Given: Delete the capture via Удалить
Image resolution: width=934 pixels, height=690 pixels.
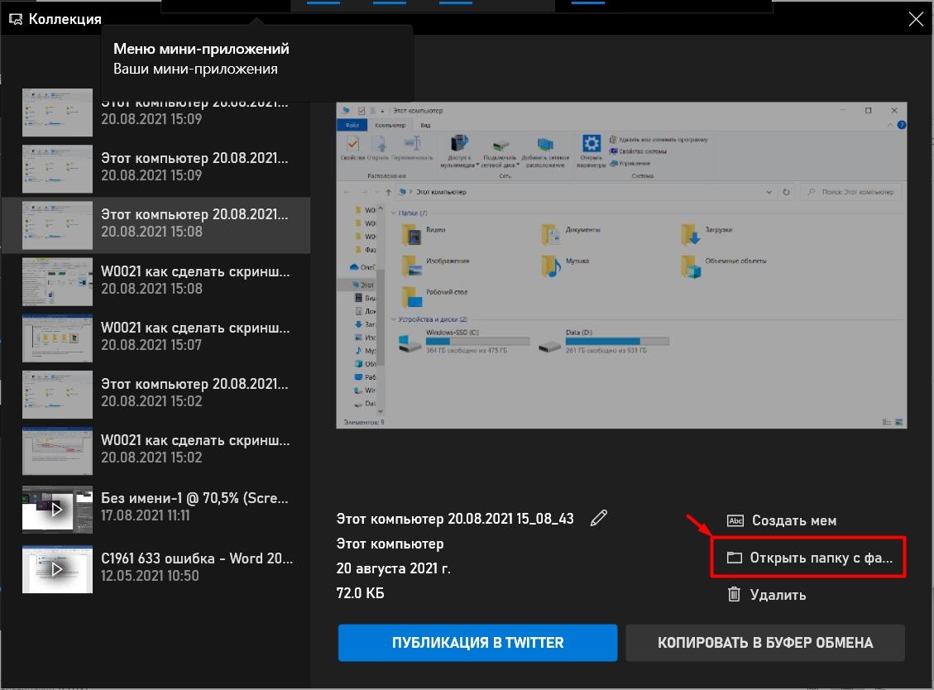Looking at the screenshot, I should (x=767, y=595).
